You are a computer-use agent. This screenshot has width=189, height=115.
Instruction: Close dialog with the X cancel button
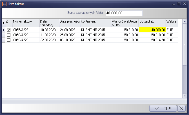tap(182, 108)
